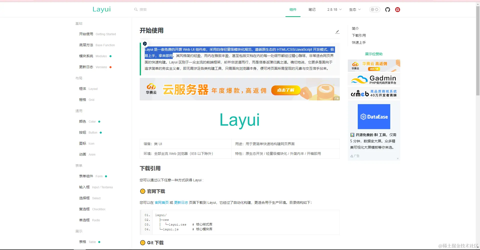Open the crmeb 商城系统 ad
The image size is (480, 250).
pyautogui.click(x=374, y=93)
